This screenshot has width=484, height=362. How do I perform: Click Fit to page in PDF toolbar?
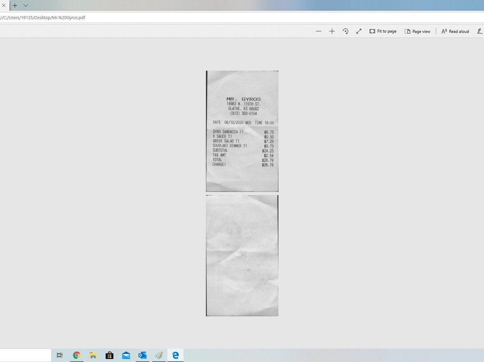coord(383,31)
